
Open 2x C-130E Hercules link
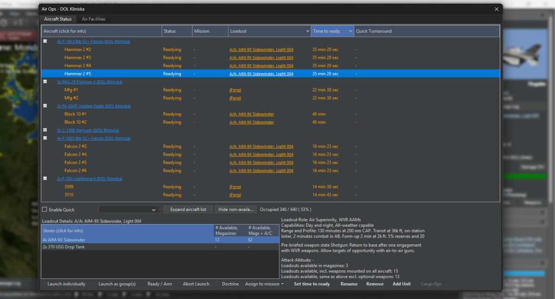(x=88, y=130)
